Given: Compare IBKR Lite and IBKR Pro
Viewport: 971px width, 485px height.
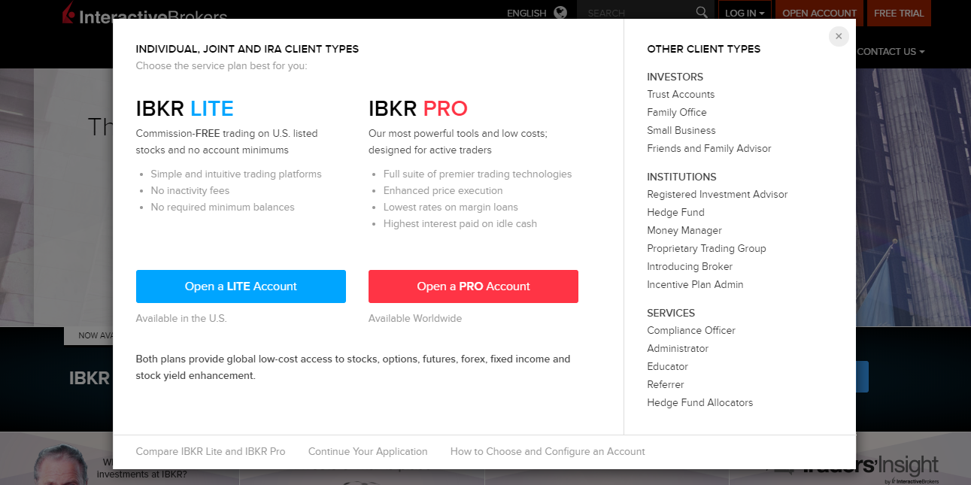Looking at the screenshot, I should 211,451.
